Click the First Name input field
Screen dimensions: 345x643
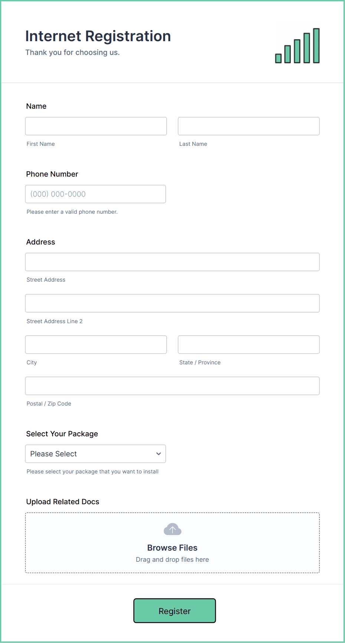(96, 126)
